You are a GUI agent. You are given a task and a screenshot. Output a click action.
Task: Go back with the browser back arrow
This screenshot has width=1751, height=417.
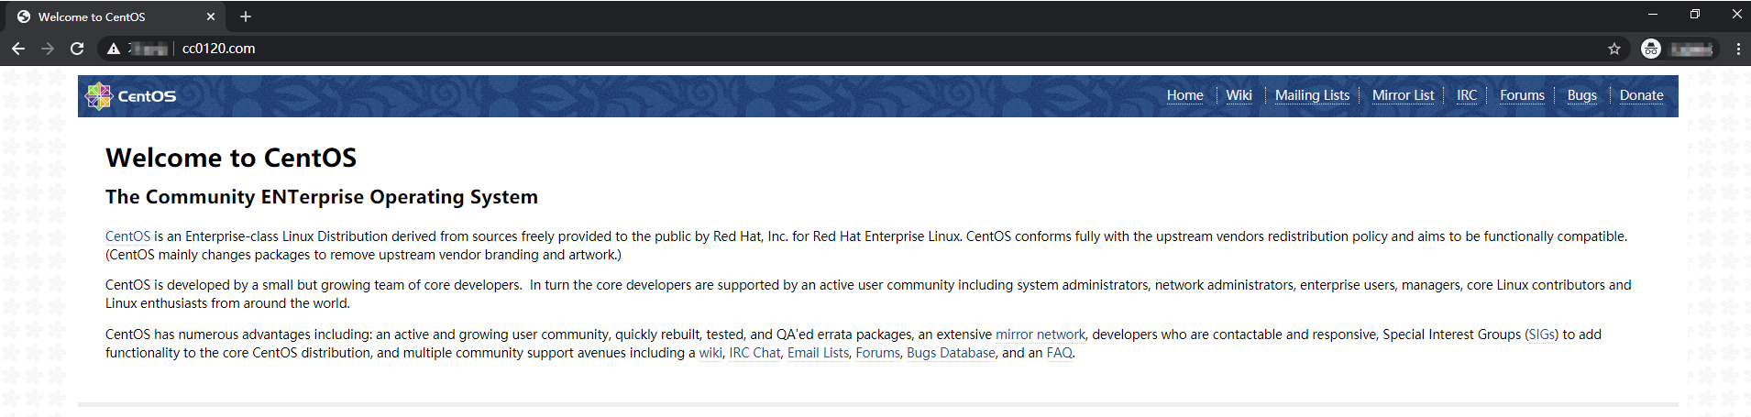(x=18, y=49)
